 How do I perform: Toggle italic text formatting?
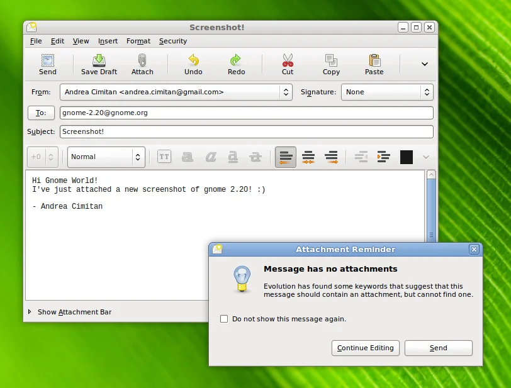[210, 157]
